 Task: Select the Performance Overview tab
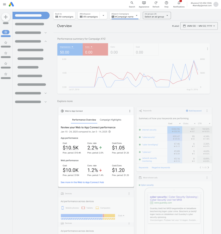(84, 120)
